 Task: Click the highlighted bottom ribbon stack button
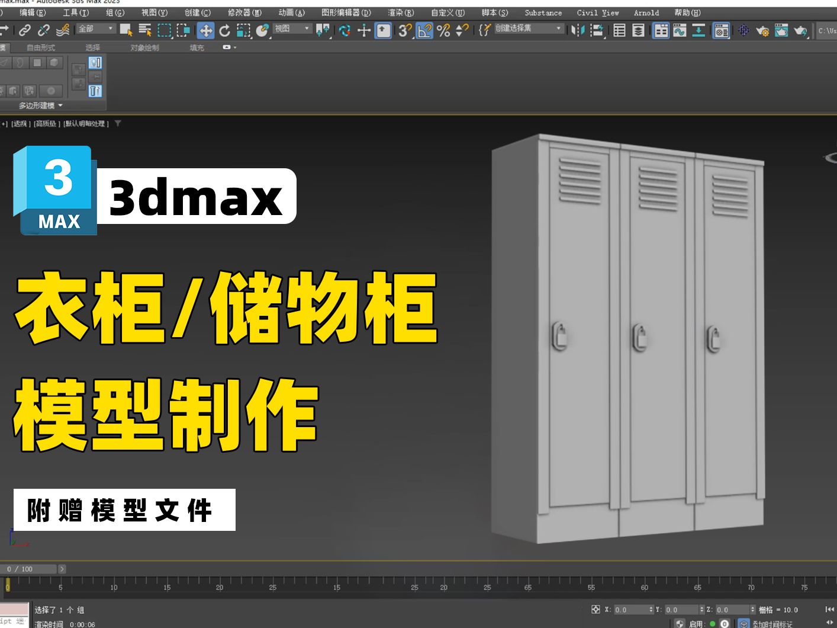[x=95, y=91]
